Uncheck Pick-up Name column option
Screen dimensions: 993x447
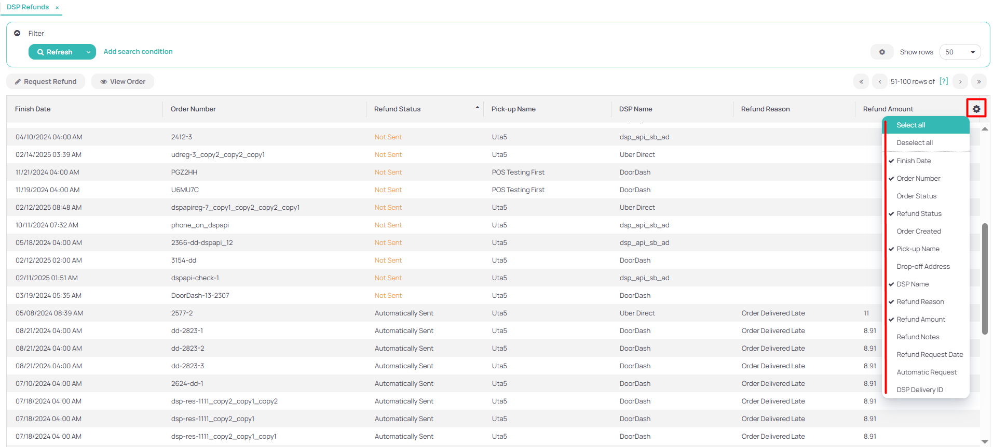(x=927, y=249)
